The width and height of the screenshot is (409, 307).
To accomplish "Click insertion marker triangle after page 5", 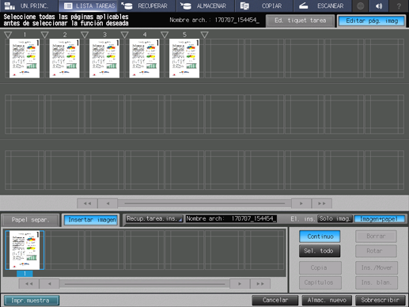I will (204, 35).
